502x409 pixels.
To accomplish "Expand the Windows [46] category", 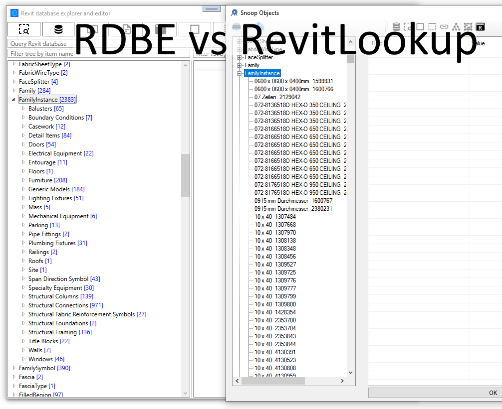I will (x=23, y=359).
